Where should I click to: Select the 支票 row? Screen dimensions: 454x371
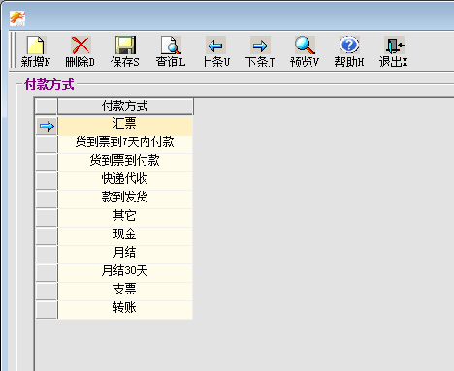pyautogui.click(x=125, y=292)
